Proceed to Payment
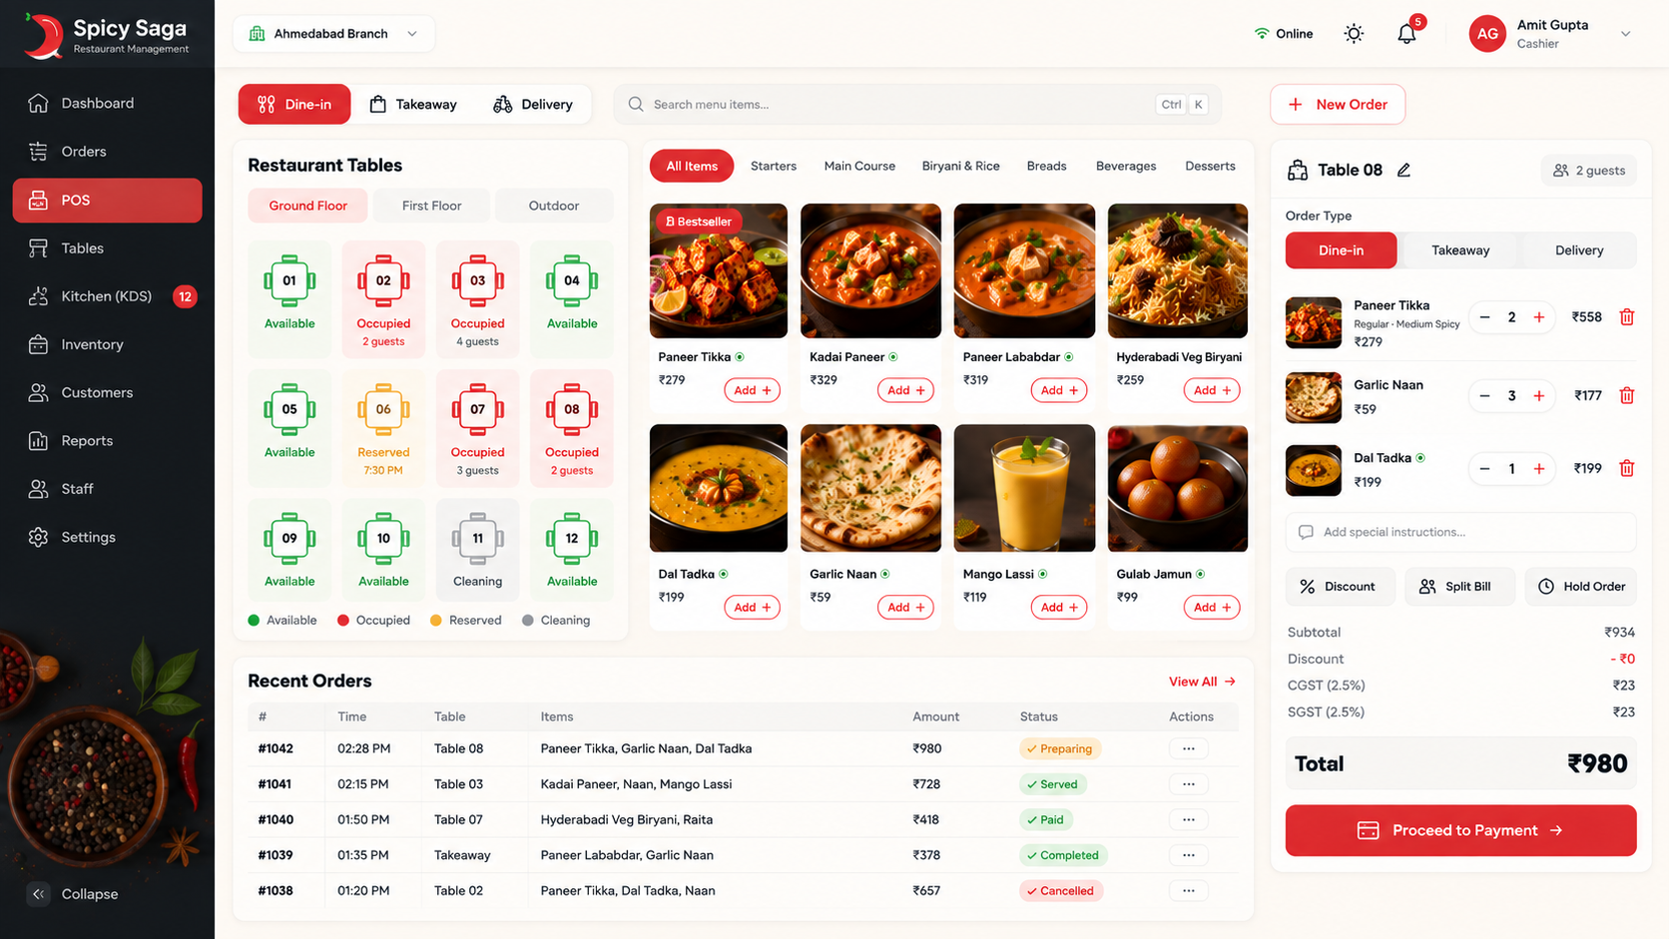 [1460, 830]
